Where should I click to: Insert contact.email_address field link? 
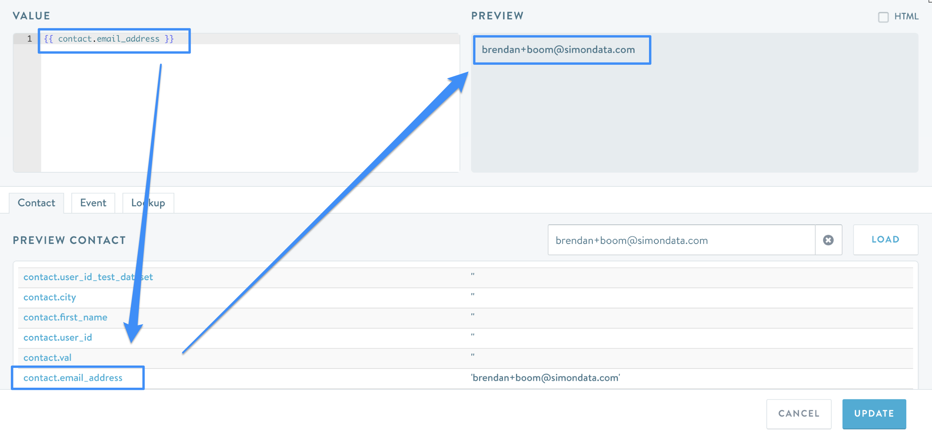[x=73, y=378]
